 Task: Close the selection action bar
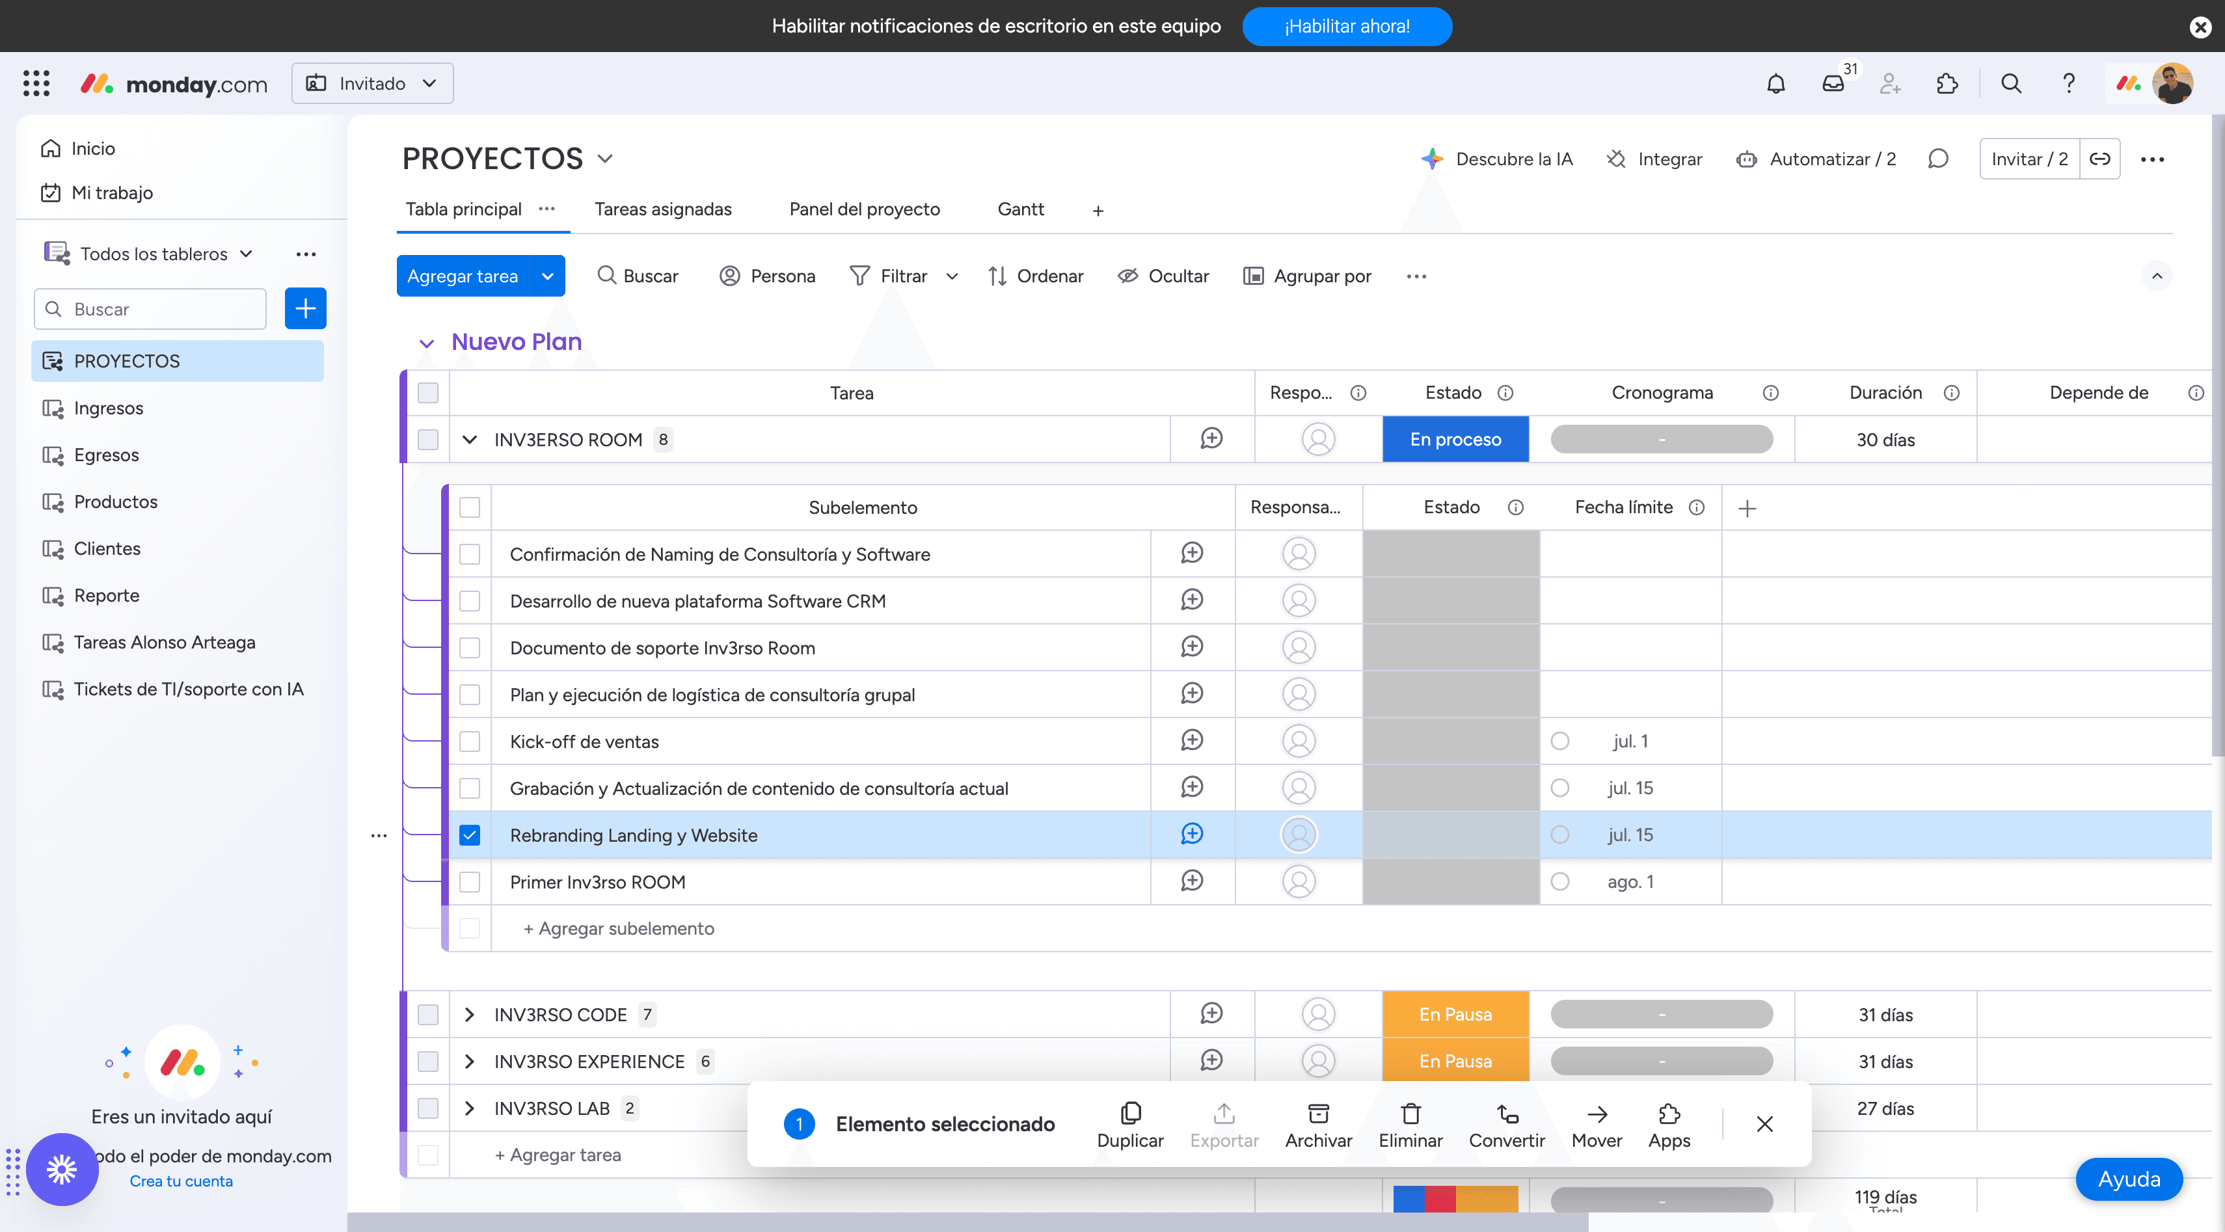[1764, 1123]
